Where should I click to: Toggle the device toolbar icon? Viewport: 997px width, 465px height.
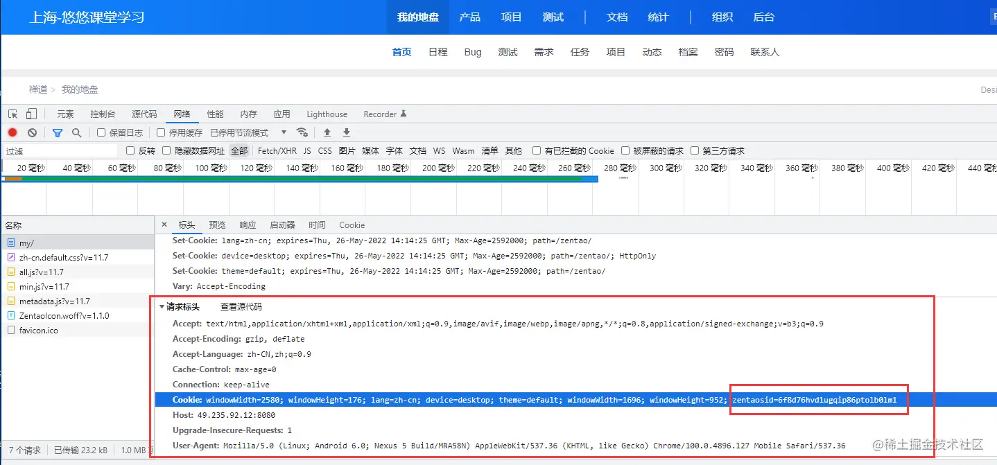click(x=31, y=114)
